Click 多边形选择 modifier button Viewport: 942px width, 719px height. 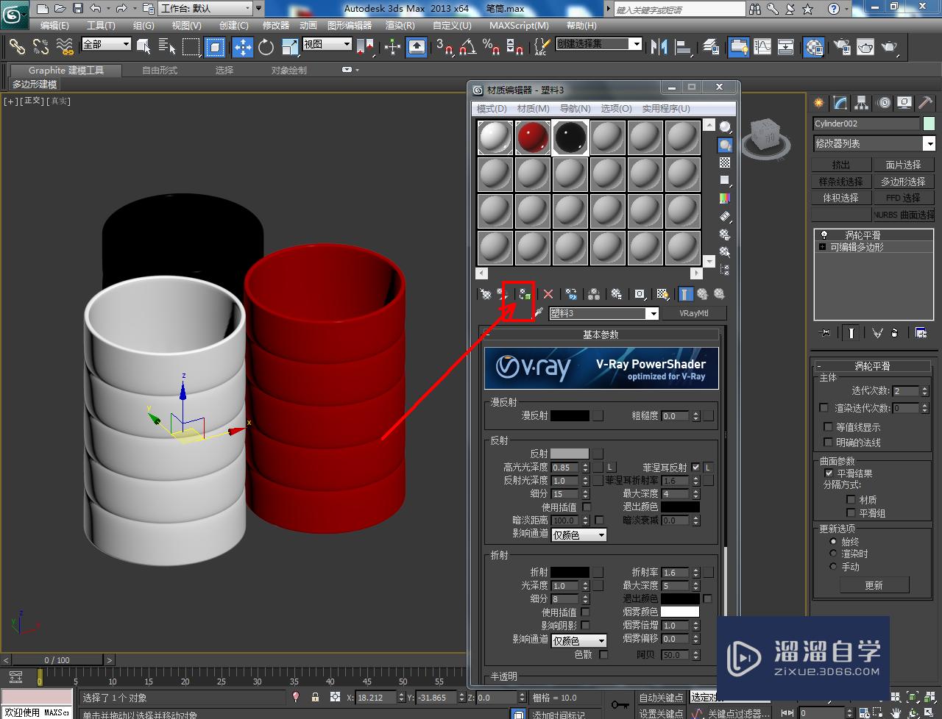(x=903, y=182)
